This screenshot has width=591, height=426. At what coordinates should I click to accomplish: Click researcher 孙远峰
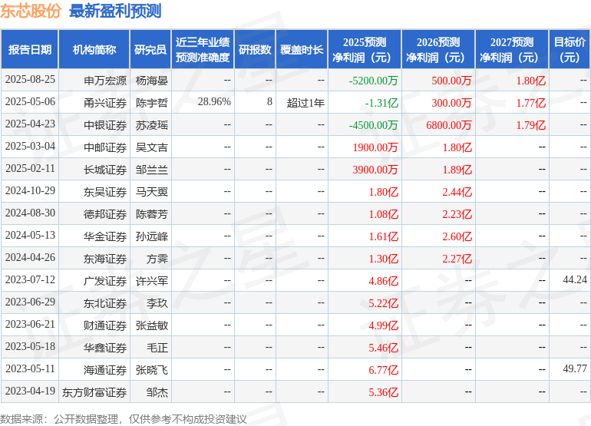151,236
